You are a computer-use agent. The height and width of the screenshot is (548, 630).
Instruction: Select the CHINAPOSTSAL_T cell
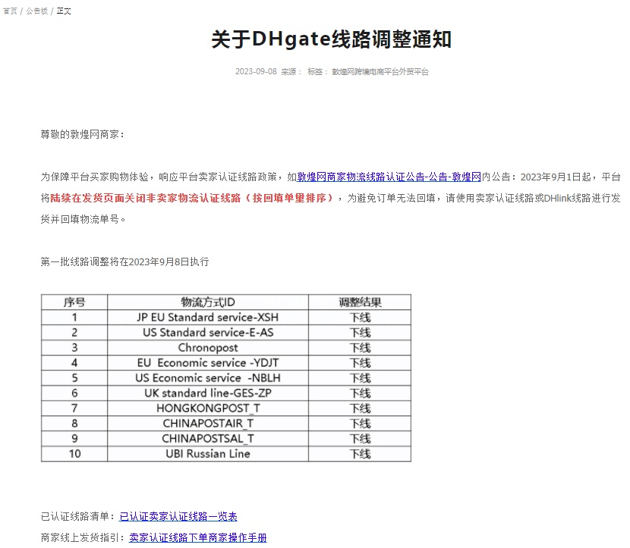(x=208, y=439)
